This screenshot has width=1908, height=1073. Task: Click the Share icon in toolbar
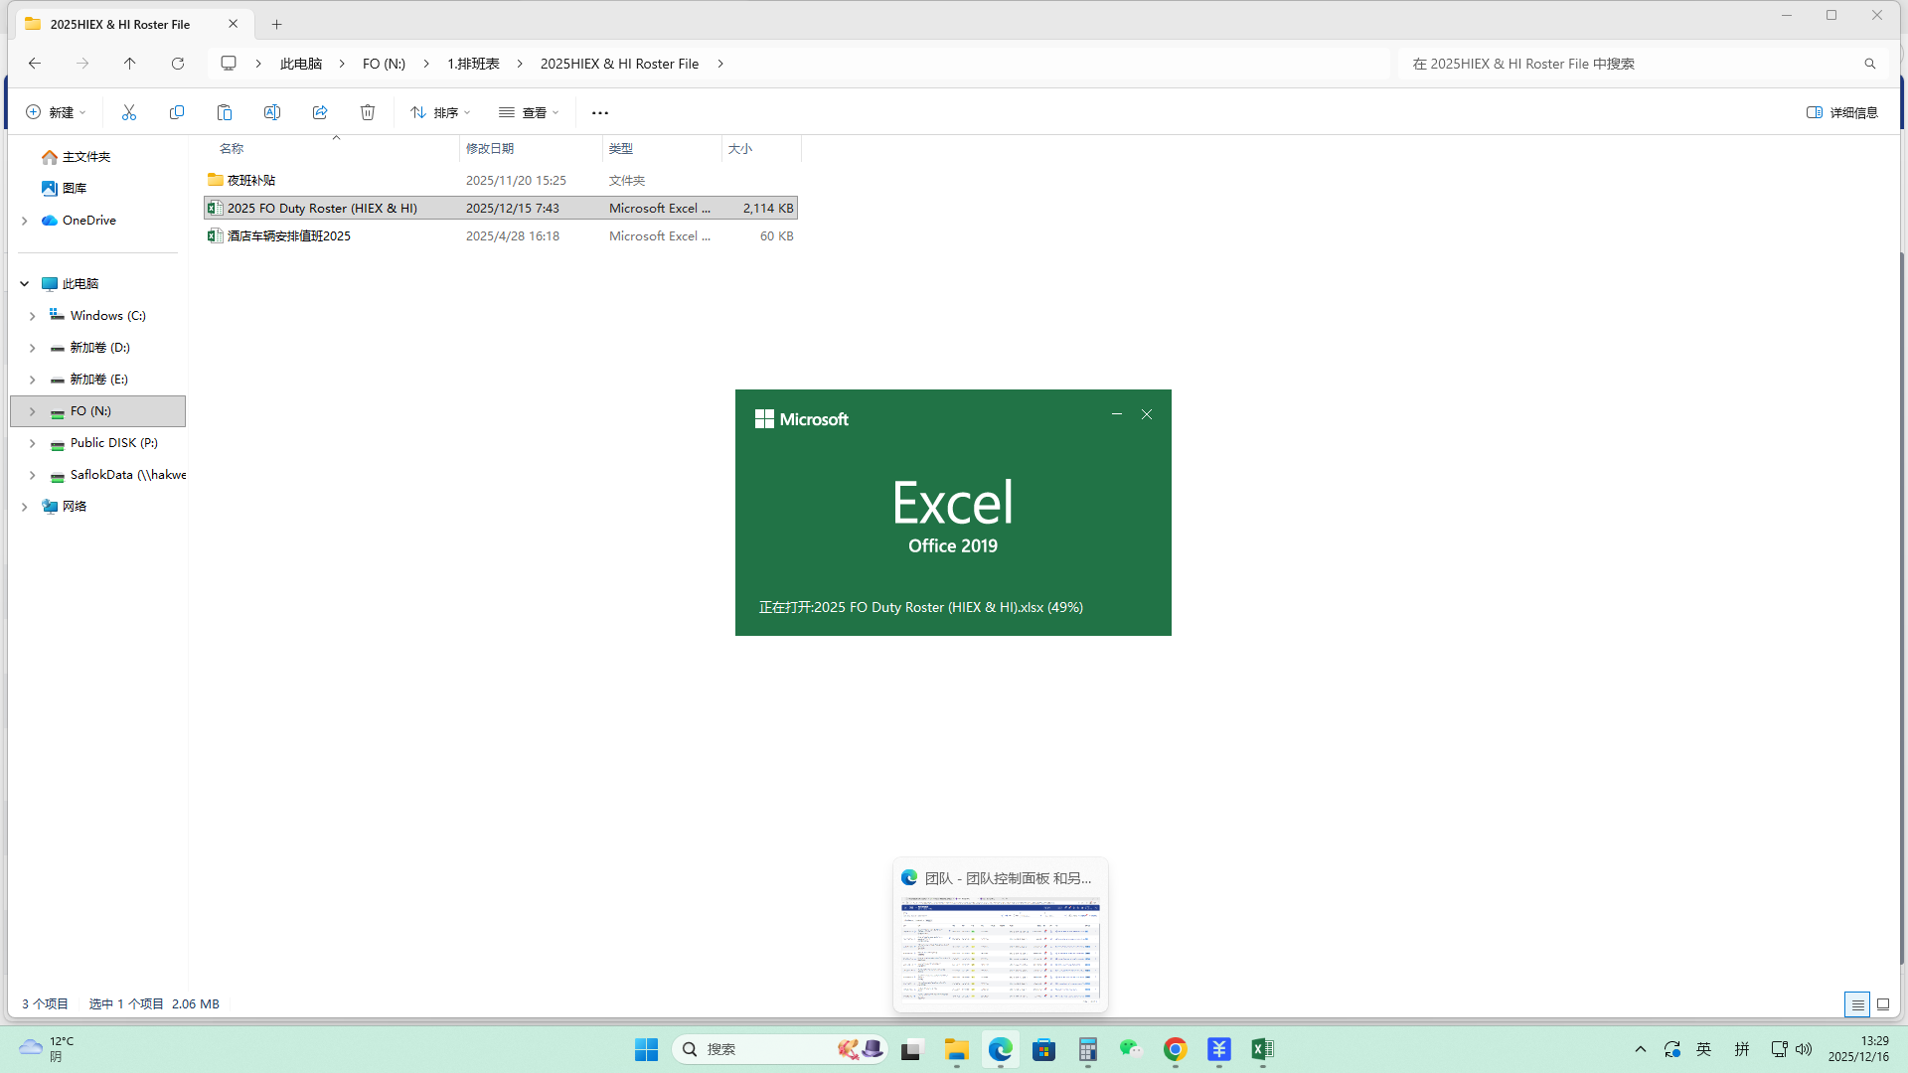[320, 112]
